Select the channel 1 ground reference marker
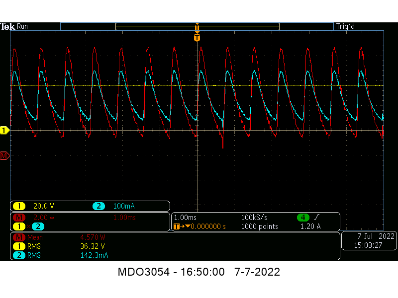Image resolution: width=398 pixels, height=298 pixels. 4,131
